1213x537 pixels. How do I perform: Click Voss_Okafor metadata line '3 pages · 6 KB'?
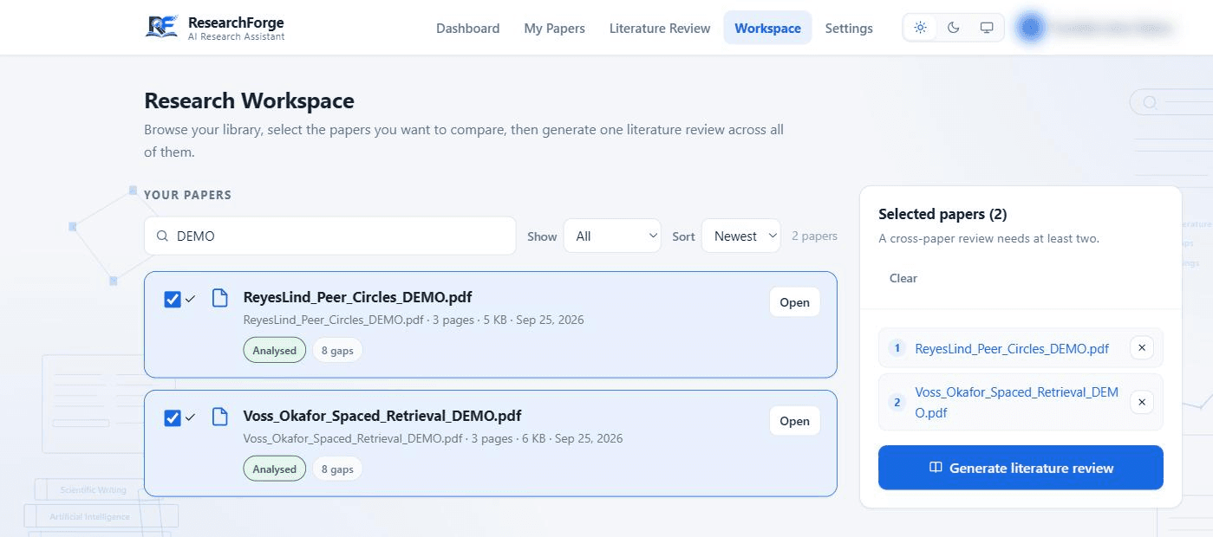(508, 438)
